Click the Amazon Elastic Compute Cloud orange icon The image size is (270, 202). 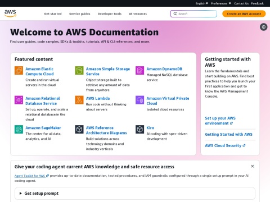[x=19, y=70]
